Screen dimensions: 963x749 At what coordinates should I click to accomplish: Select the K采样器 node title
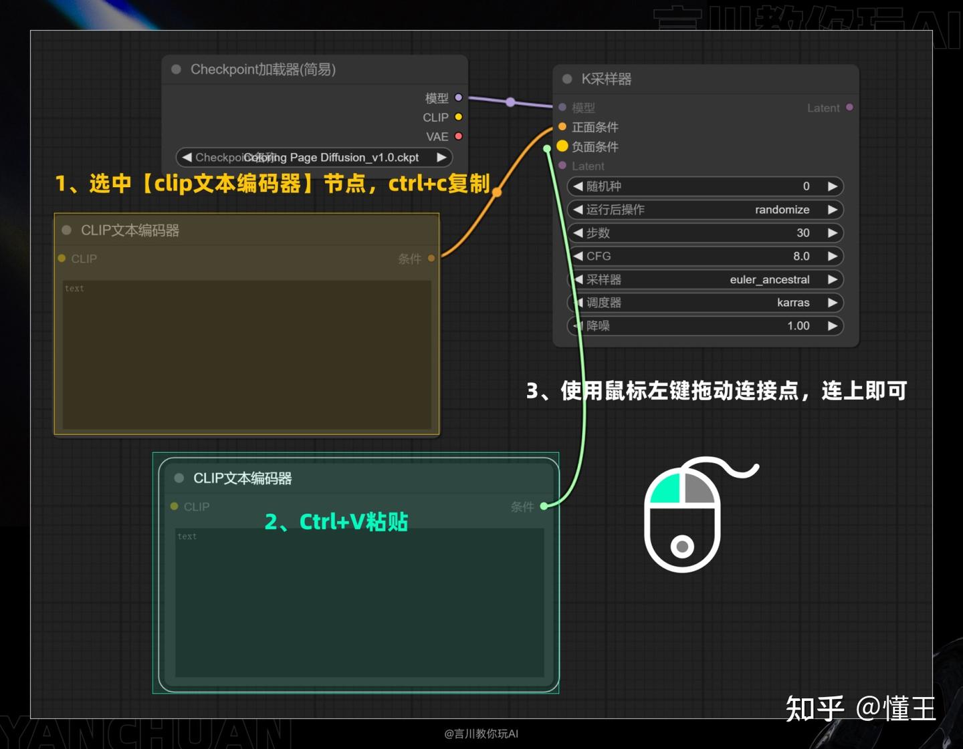pos(607,79)
